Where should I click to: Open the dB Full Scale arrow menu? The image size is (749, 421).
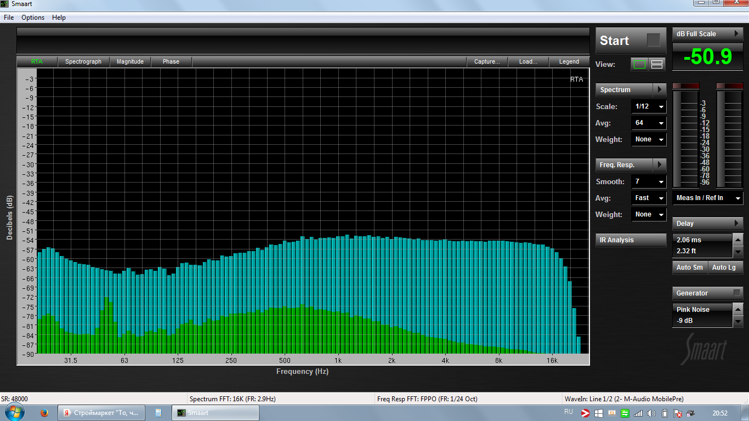737,34
